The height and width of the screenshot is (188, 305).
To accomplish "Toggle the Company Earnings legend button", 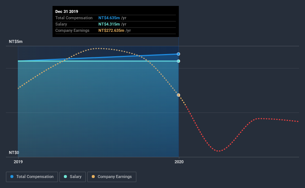I will tap(112, 177).
